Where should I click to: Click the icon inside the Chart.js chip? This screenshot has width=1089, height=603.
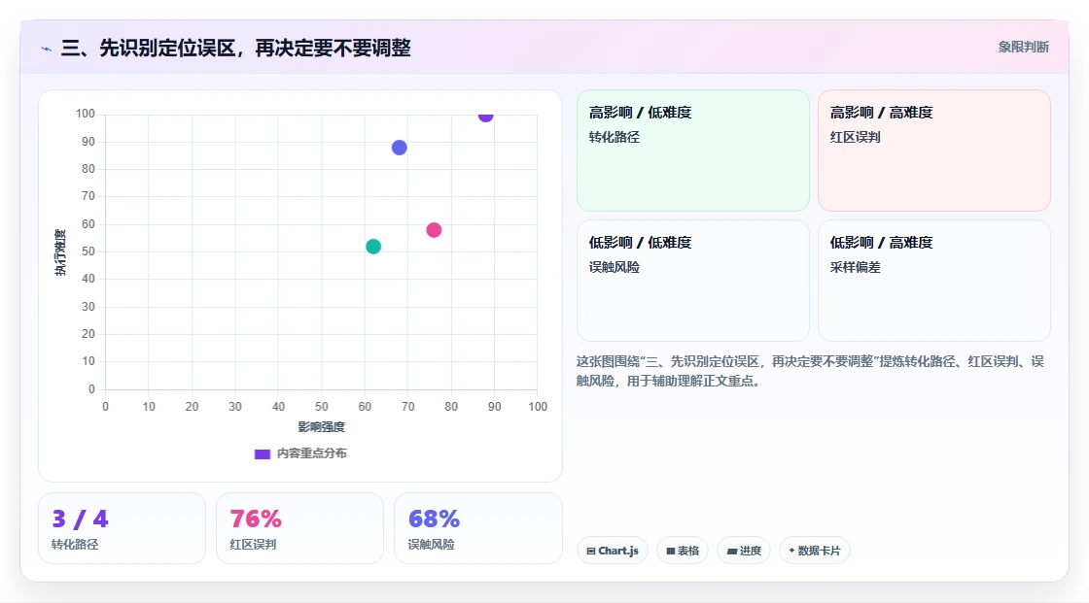pos(591,551)
